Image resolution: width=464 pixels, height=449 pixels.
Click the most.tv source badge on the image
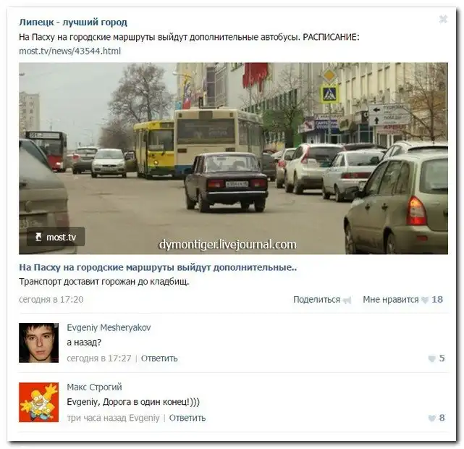pos(56,237)
